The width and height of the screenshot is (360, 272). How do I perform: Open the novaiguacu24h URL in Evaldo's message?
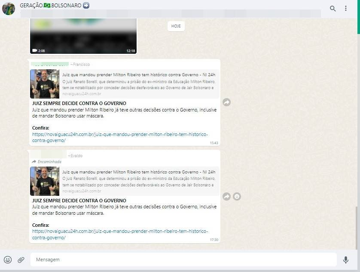120,234
